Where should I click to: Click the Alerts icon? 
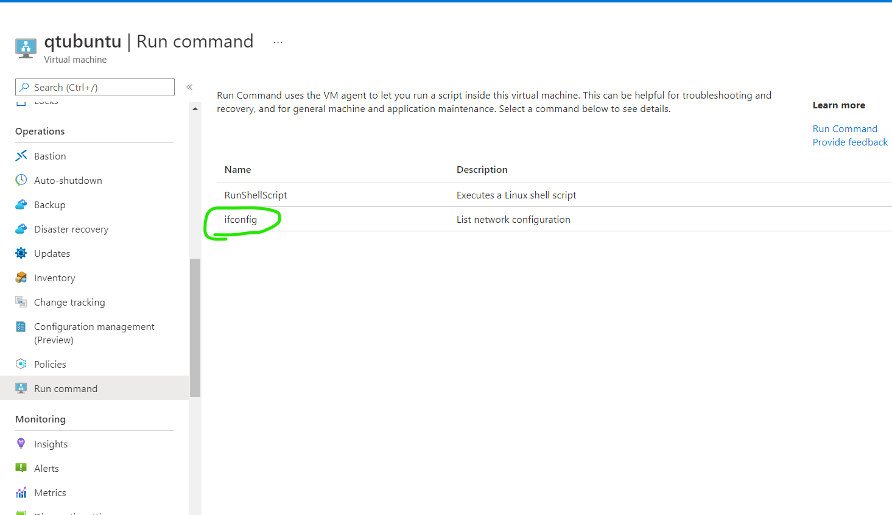pos(21,468)
